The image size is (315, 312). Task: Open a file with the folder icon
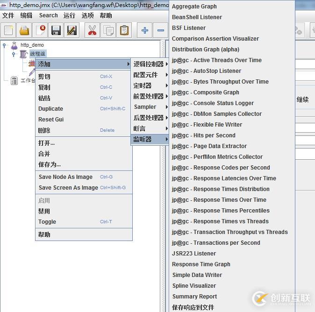(x=24, y=30)
